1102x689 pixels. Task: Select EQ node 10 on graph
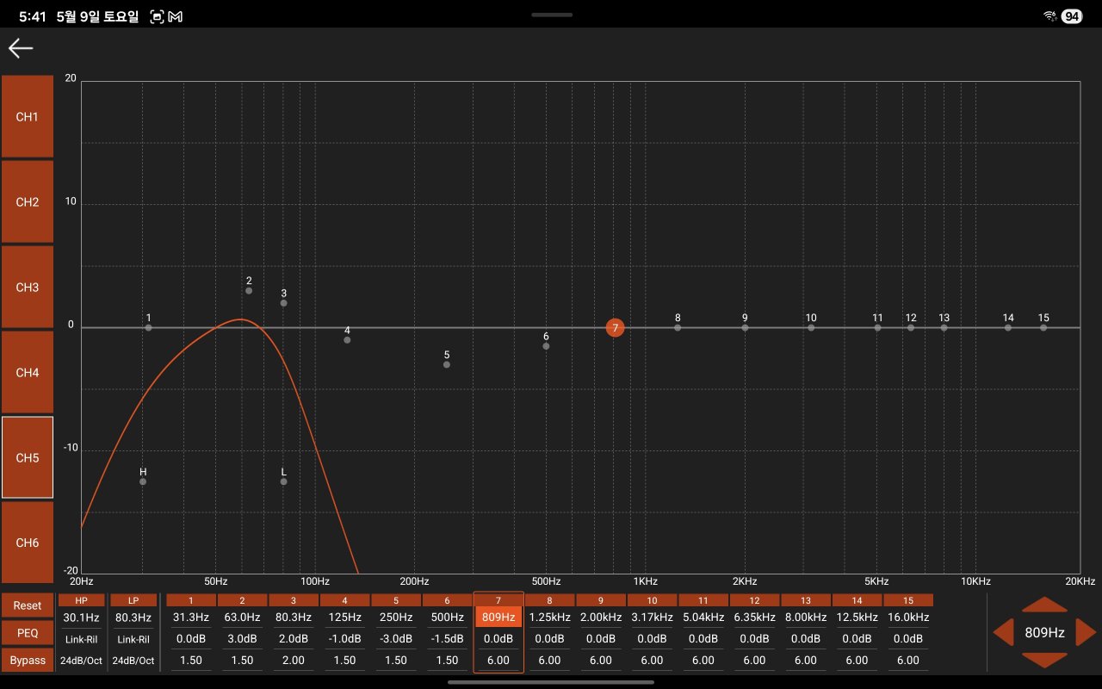811,327
